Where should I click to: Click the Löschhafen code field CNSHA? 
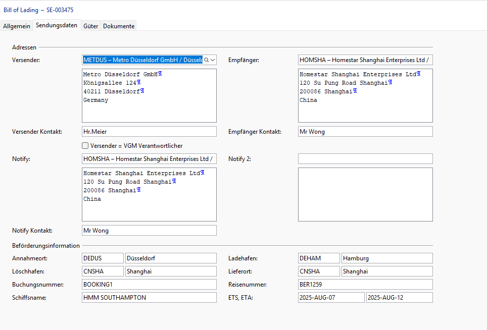pyautogui.click(x=103, y=271)
